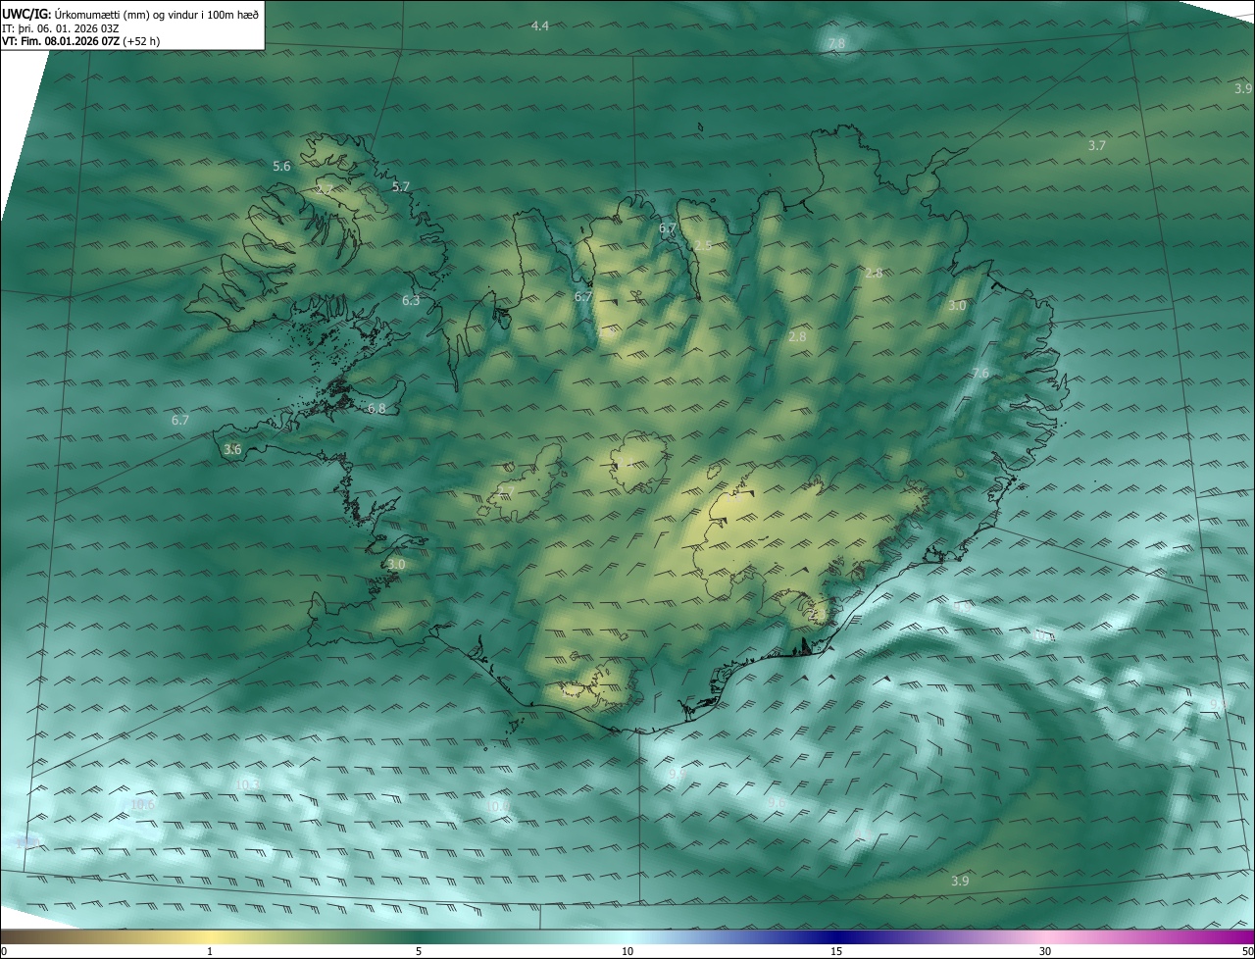Click the 3.7 value on the map
The width and height of the screenshot is (1255, 959).
1097,145
